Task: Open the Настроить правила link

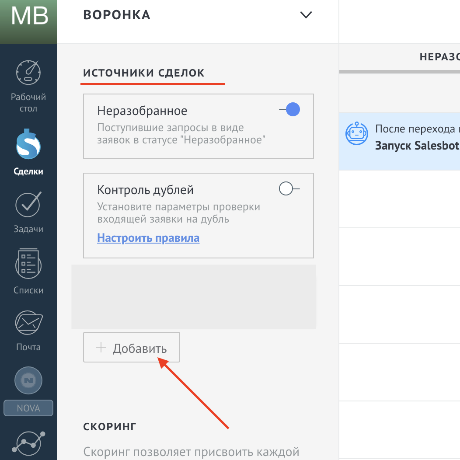Action: [x=148, y=238]
